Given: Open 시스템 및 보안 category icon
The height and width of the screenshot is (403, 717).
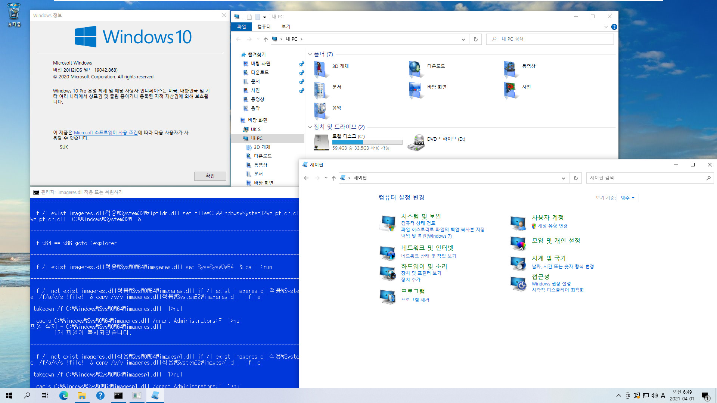Looking at the screenshot, I should 388,223.
